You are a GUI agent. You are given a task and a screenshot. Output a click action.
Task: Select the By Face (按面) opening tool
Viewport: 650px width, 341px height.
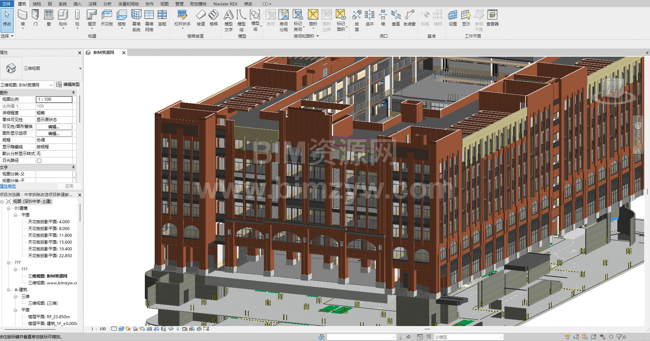(357, 20)
